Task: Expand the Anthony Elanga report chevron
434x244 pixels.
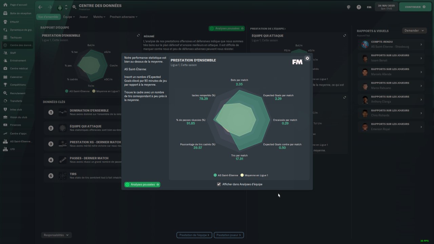Action: pos(421,100)
